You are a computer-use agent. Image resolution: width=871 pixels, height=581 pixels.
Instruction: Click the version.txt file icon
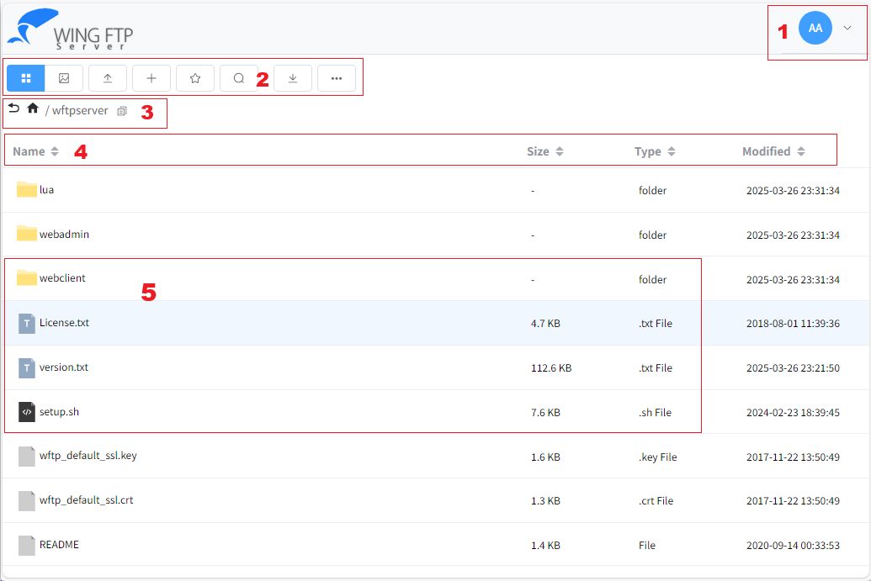click(x=27, y=368)
